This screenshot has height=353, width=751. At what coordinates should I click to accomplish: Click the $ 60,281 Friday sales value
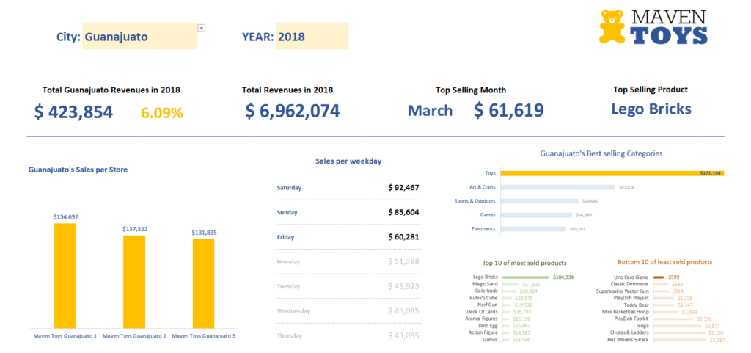pyautogui.click(x=404, y=236)
